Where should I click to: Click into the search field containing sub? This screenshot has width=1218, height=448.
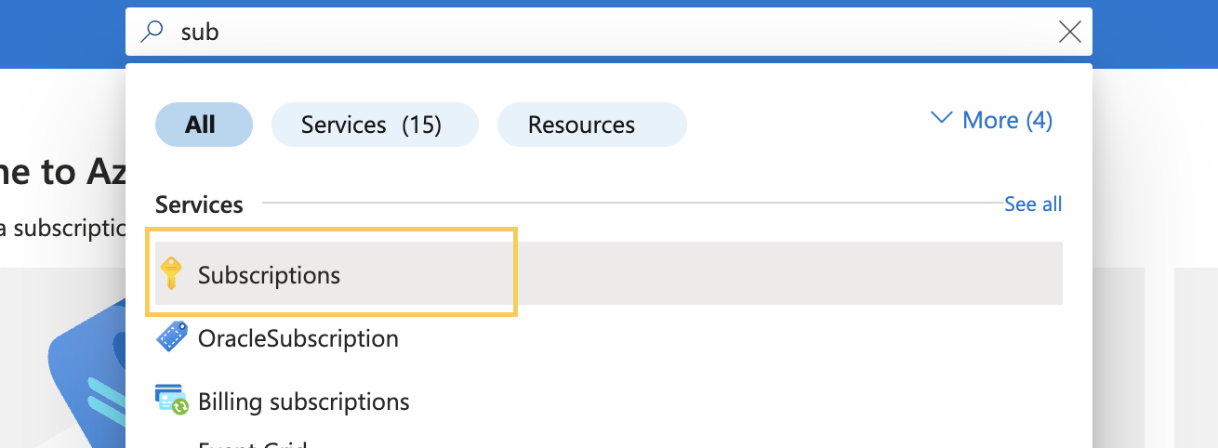coord(608,33)
